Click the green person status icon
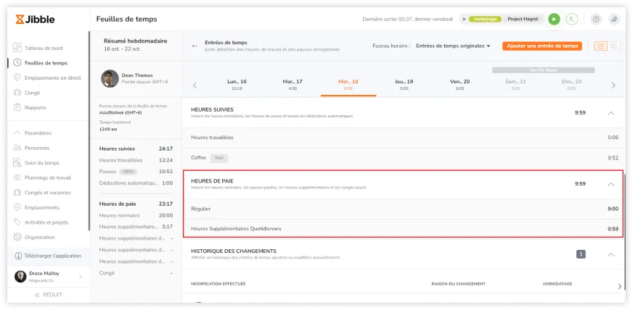Viewport: 633px width, 310px height. click(572, 20)
